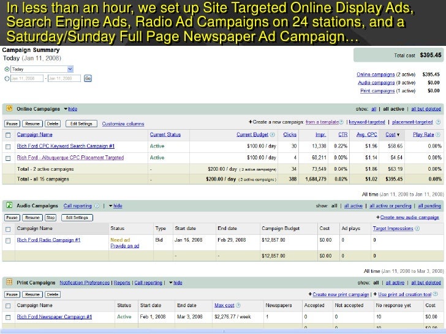Open help icon beside Target Impressions

point(417,228)
